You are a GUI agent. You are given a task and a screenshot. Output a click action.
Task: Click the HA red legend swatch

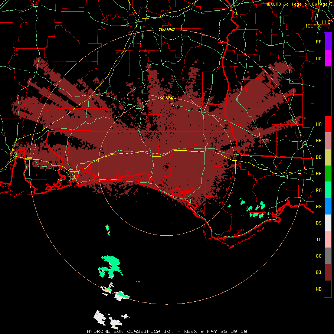(x=328, y=124)
